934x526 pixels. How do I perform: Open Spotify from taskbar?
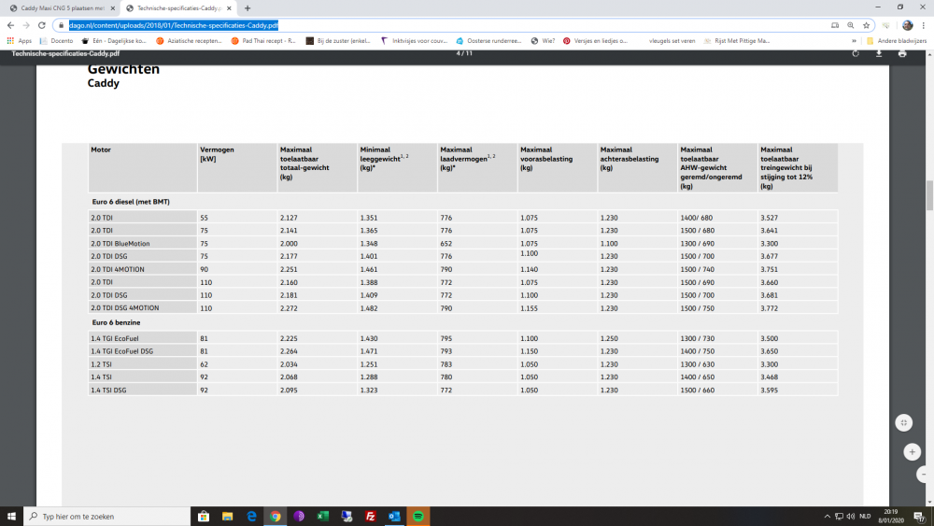coord(417,516)
